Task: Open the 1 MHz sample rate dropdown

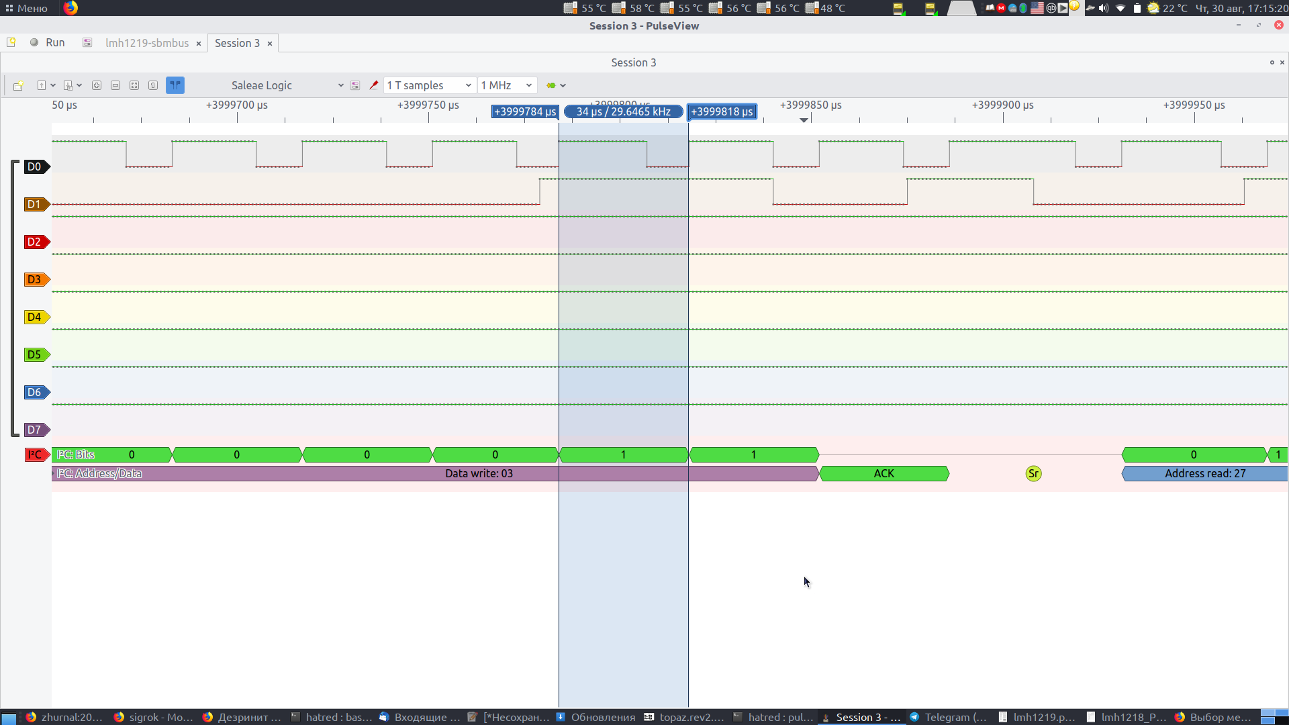Action: pos(507,85)
